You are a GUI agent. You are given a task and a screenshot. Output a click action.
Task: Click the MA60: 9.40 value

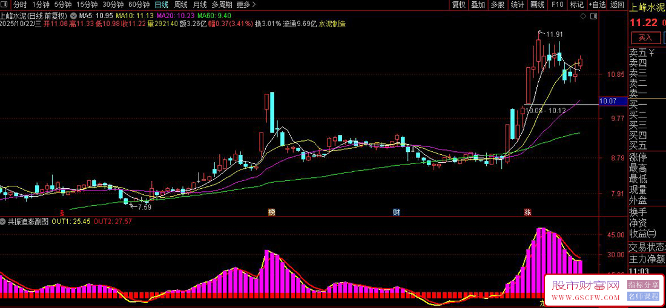pyautogui.click(x=214, y=16)
